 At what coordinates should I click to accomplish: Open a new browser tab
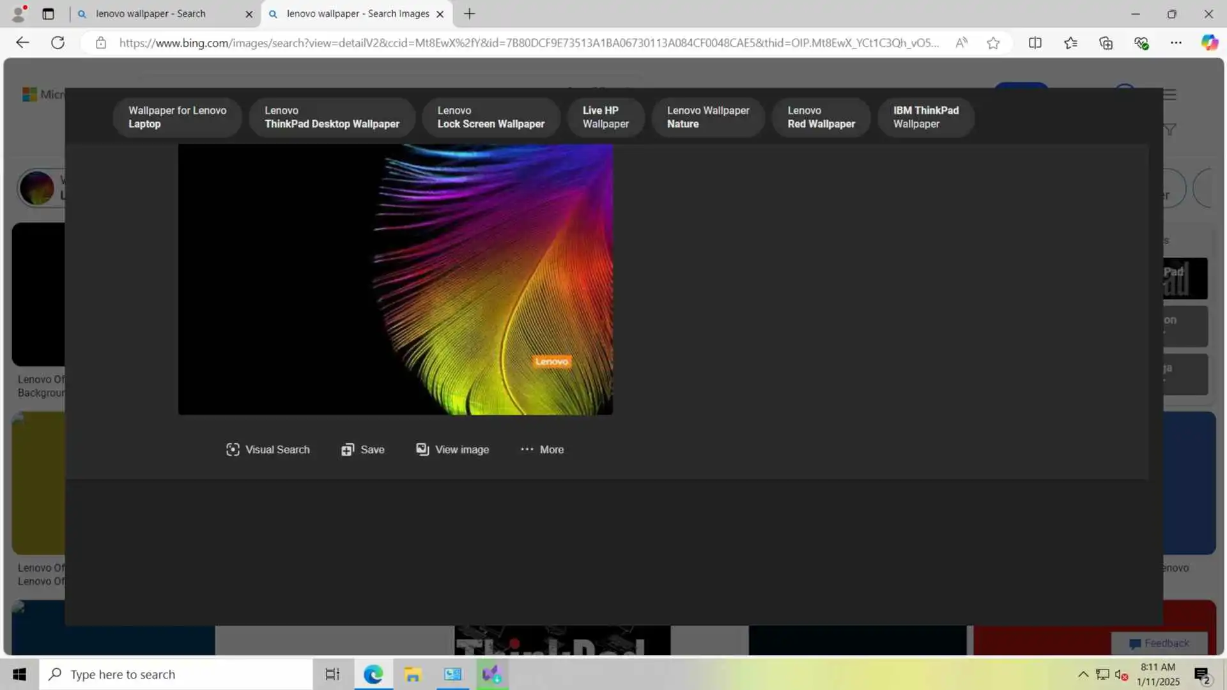[470, 13]
